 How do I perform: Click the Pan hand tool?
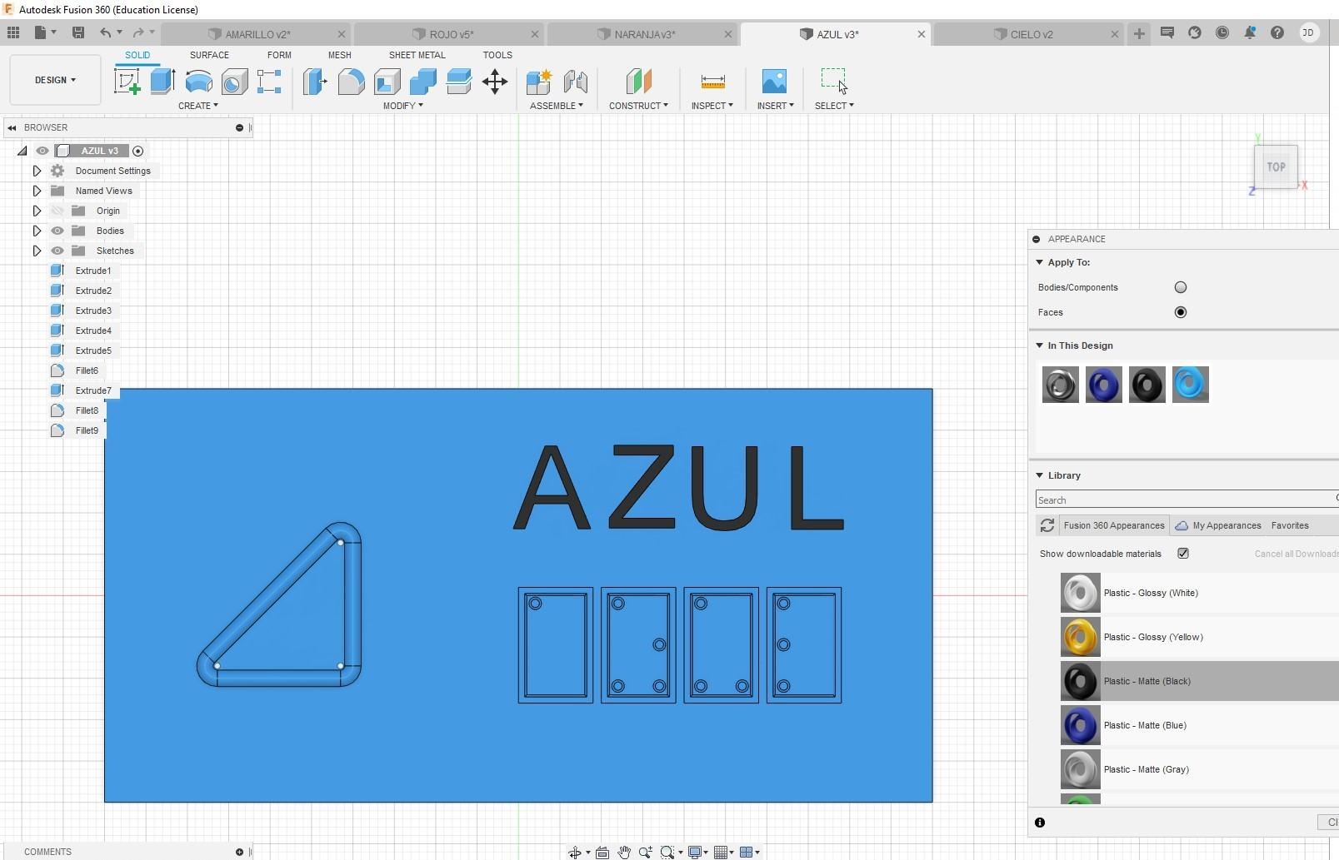[624, 852]
